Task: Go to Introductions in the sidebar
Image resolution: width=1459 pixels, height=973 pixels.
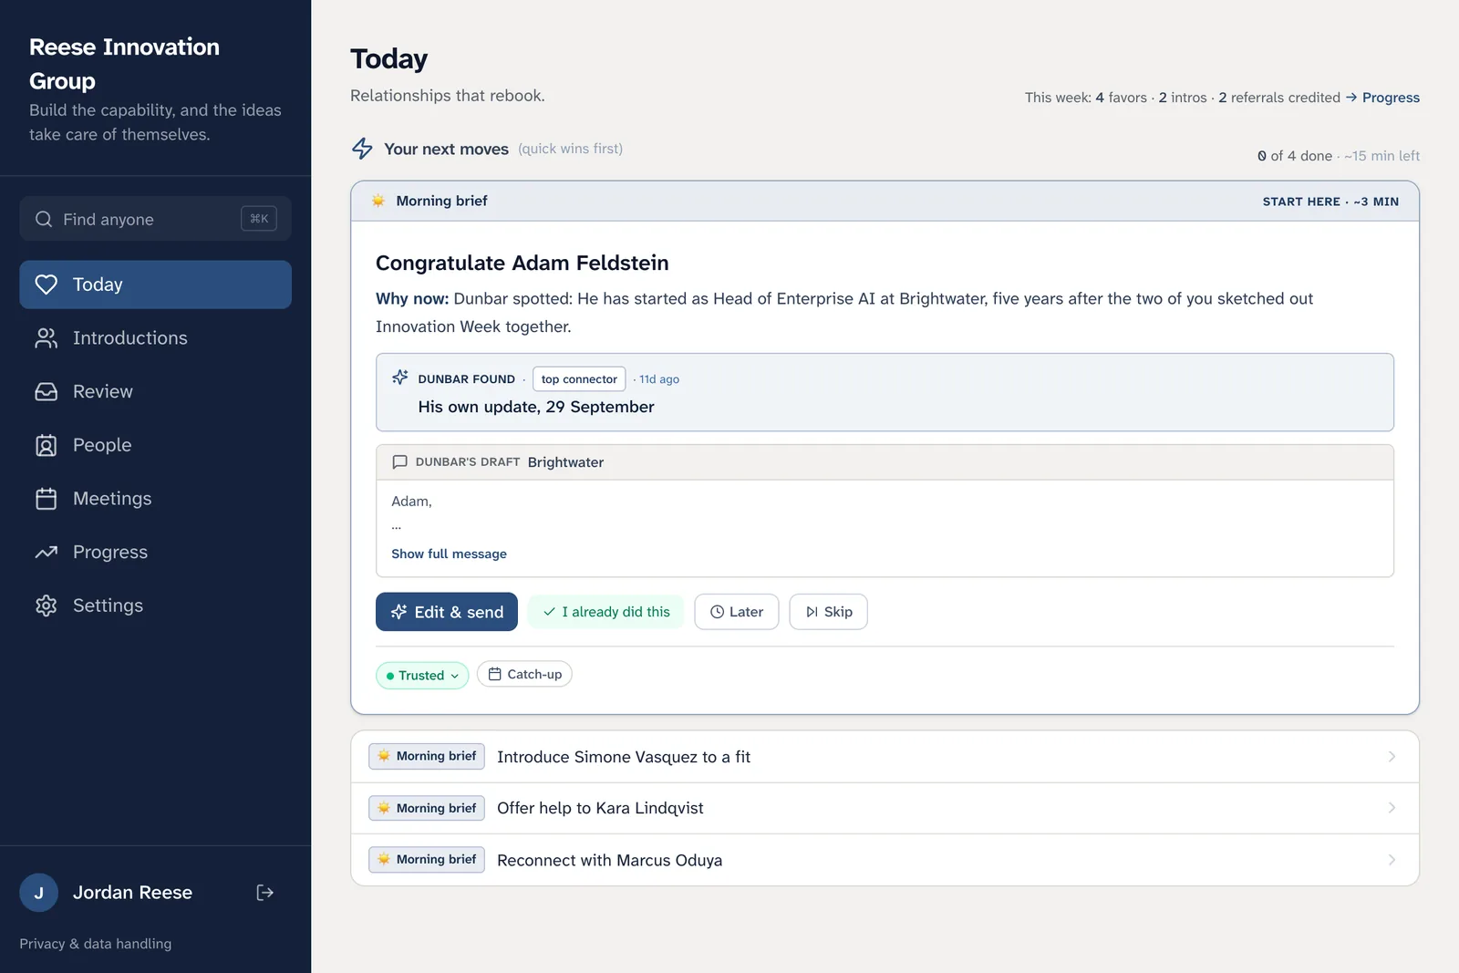Action: click(x=156, y=338)
